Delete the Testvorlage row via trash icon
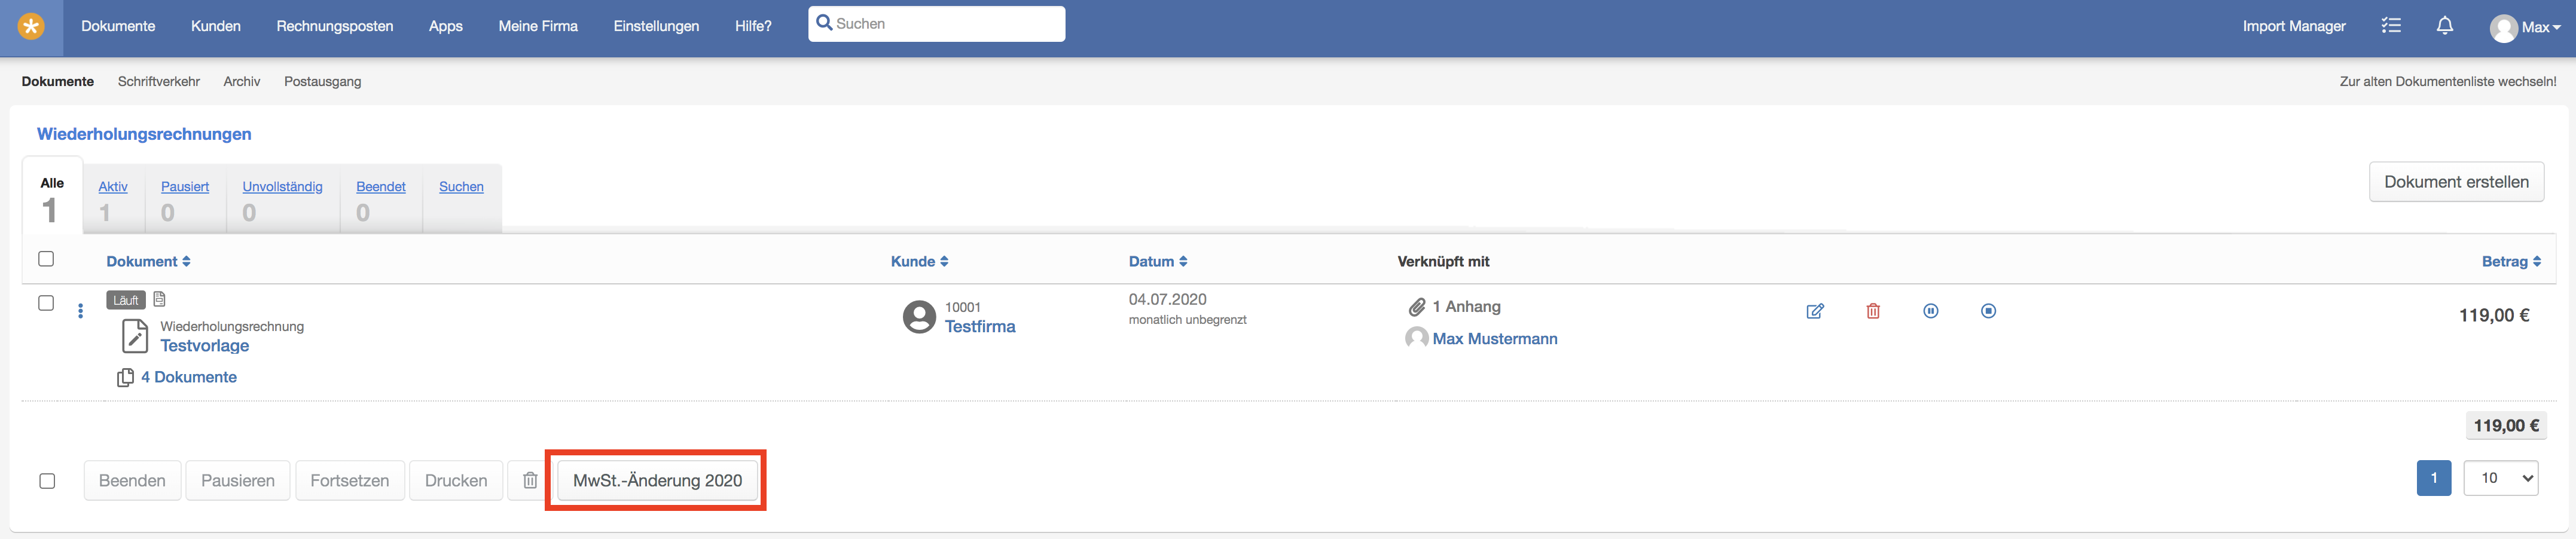The width and height of the screenshot is (2576, 539). point(1873,311)
